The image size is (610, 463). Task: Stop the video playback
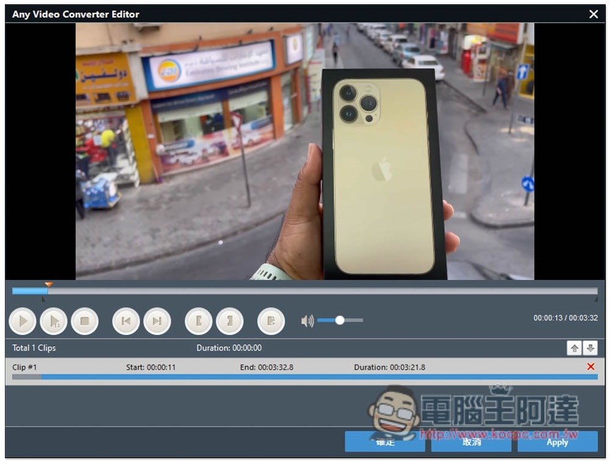pos(85,321)
